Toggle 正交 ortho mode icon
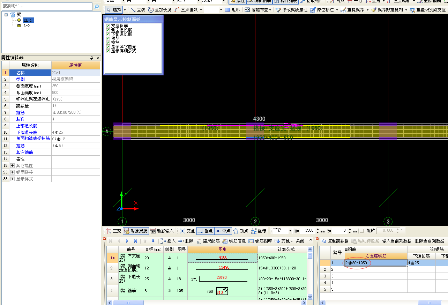448x305 pixels. pos(114,231)
